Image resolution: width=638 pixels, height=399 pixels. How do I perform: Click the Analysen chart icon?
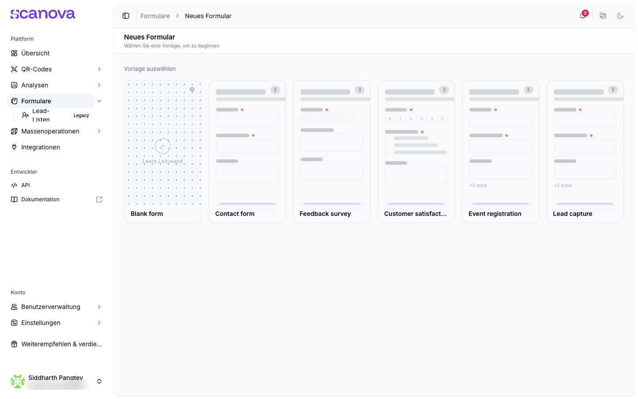tap(14, 85)
